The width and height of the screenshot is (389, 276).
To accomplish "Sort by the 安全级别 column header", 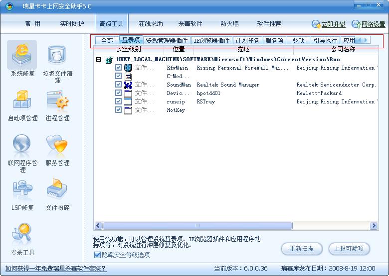I will coord(129,49).
